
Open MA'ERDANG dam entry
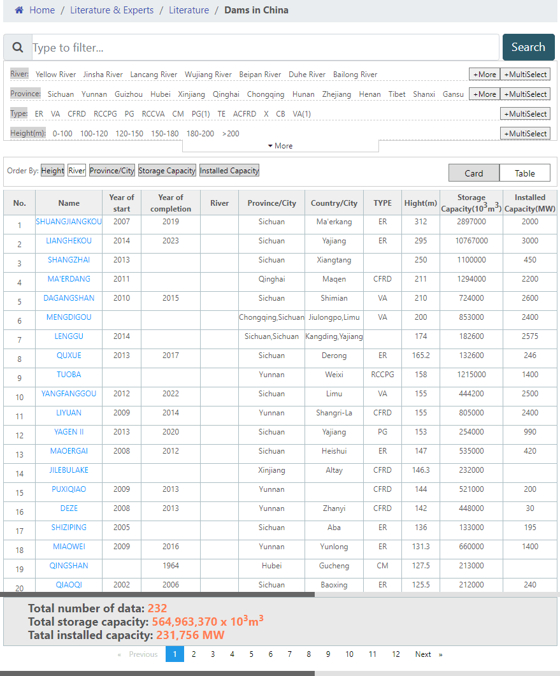[69, 279]
